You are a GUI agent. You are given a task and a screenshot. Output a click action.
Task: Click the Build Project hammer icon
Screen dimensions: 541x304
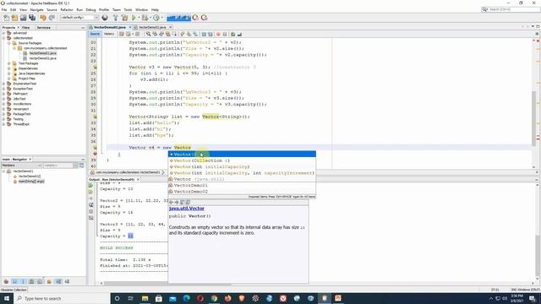[116, 18]
